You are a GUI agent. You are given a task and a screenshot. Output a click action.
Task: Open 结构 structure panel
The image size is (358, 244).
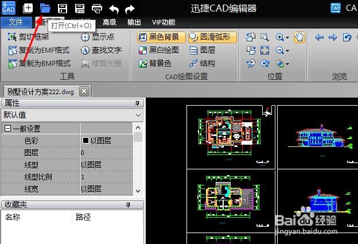(x=203, y=64)
